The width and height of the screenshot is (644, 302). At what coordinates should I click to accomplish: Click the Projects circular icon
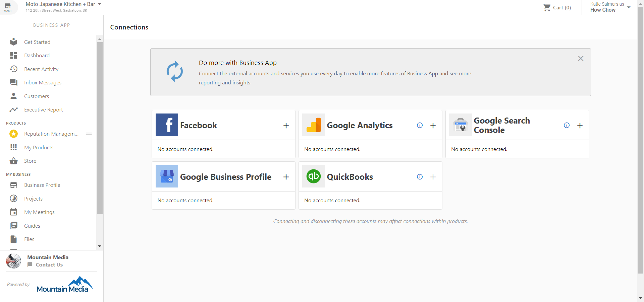[x=13, y=199]
